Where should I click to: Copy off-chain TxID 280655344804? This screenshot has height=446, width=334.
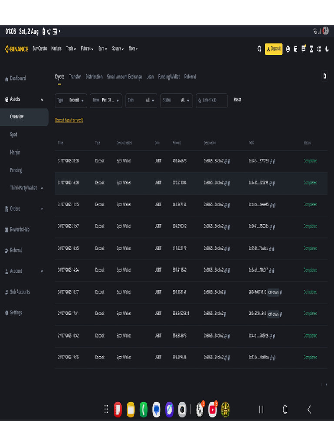click(x=281, y=314)
